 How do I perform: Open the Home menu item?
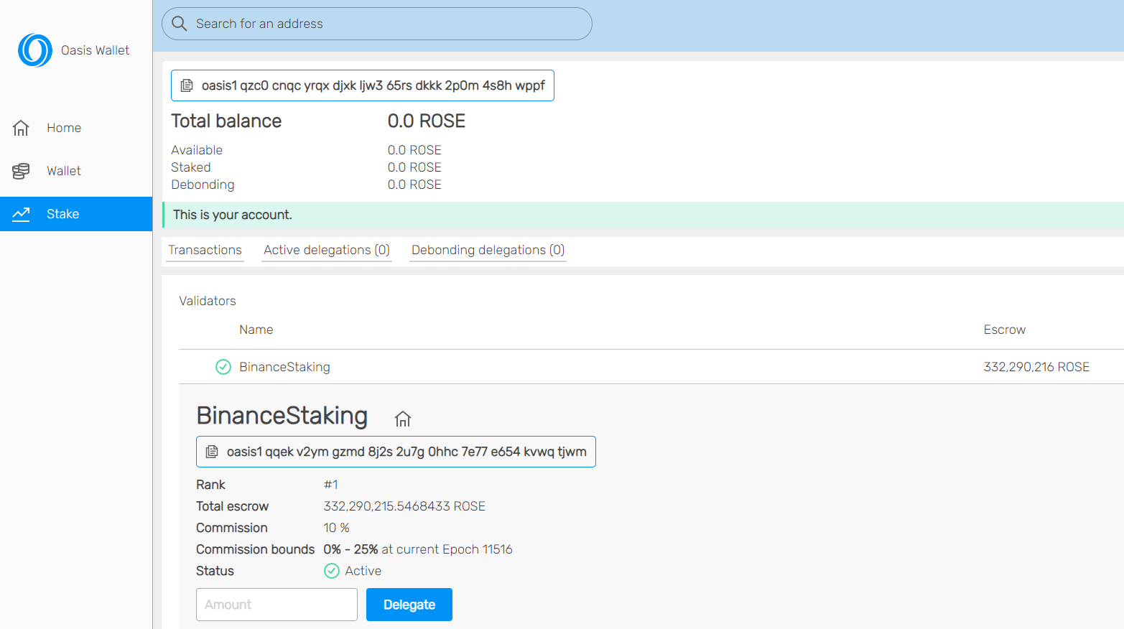(x=76, y=128)
